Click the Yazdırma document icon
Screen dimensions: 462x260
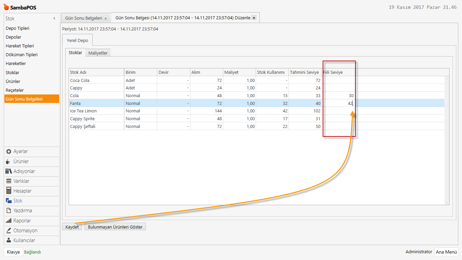[x=9, y=211]
